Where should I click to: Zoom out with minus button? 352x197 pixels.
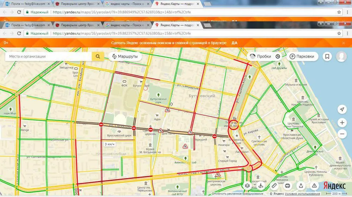(x=342, y=134)
